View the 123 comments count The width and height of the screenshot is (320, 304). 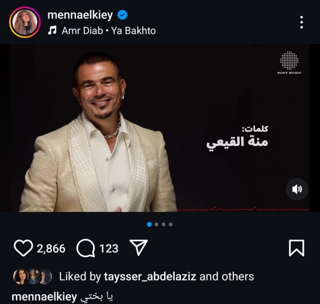(109, 248)
